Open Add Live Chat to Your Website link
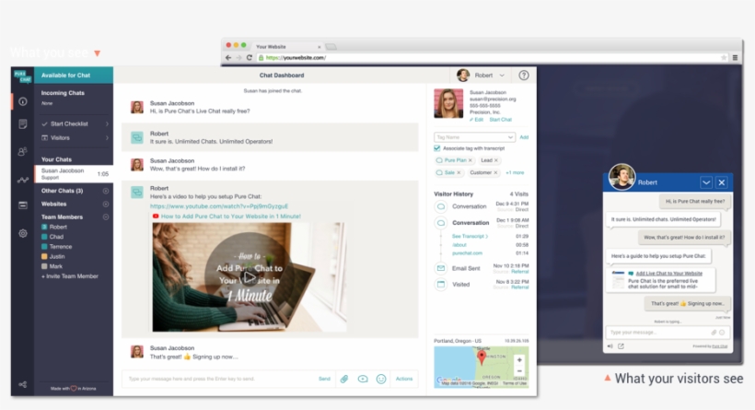The image size is (755, 410). pyautogui.click(x=668, y=273)
